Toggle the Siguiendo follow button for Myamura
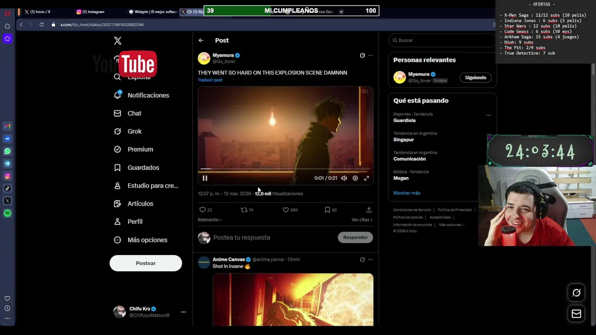 click(x=475, y=78)
